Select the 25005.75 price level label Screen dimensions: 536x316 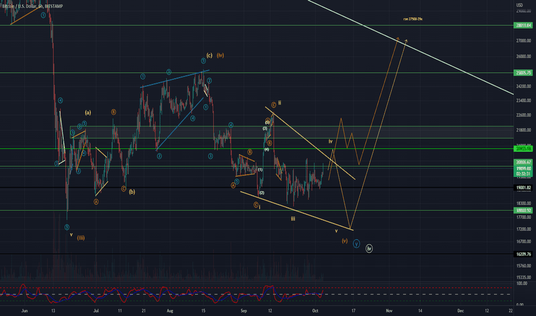(523, 73)
